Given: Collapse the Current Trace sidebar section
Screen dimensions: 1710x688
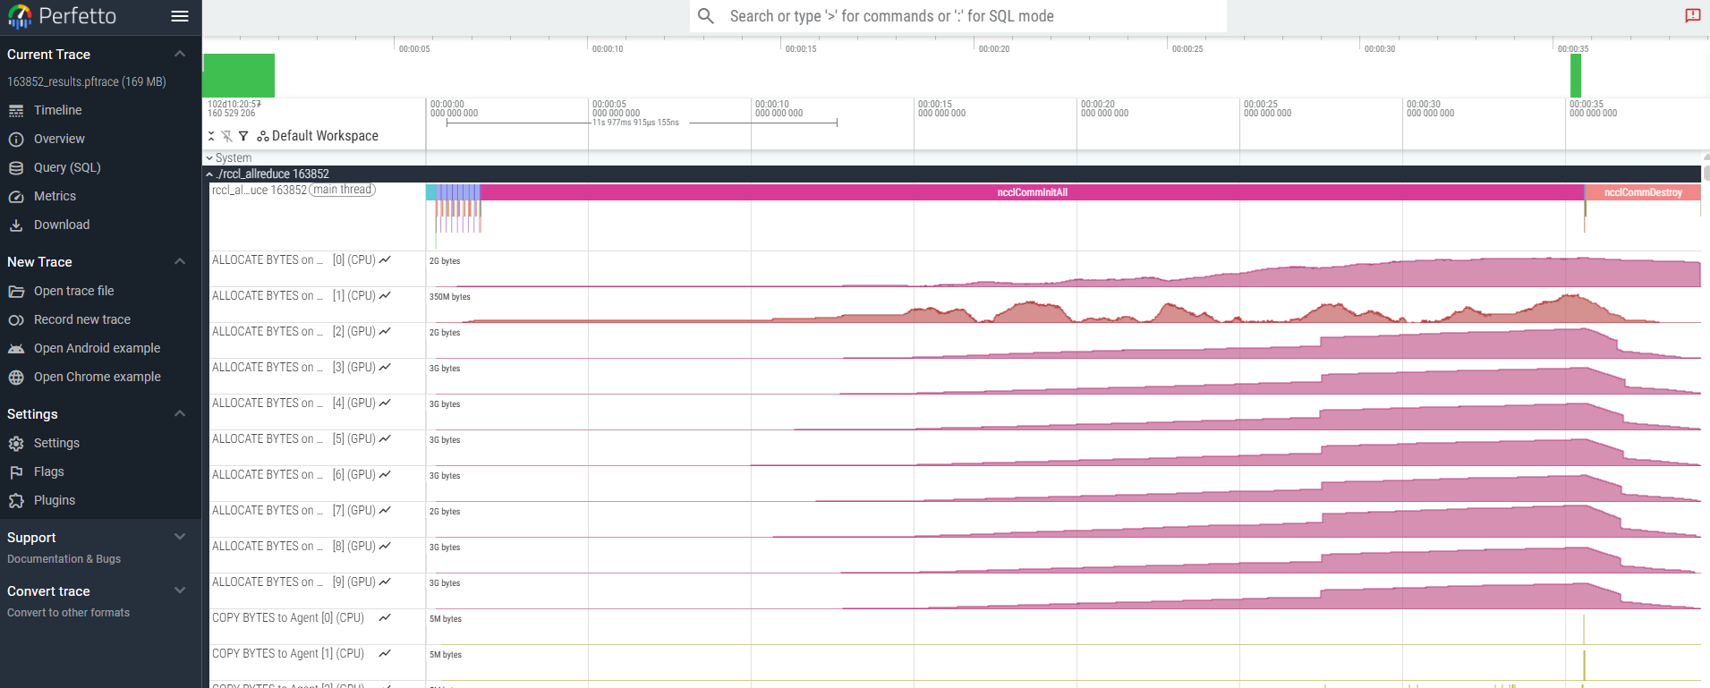Looking at the screenshot, I should (180, 55).
